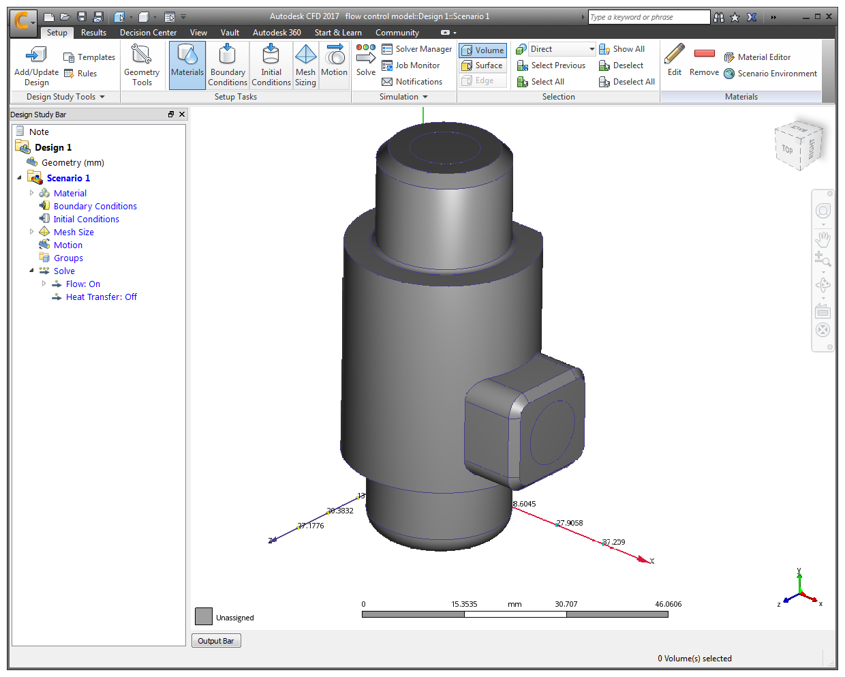Open the Job Monitor

[x=410, y=65]
